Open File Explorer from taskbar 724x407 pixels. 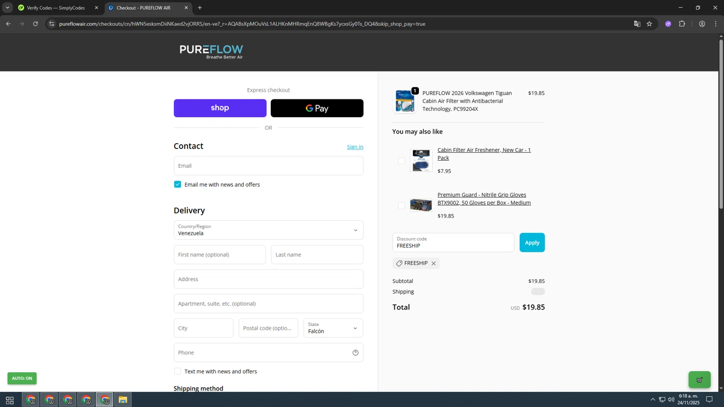click(123, 400)
